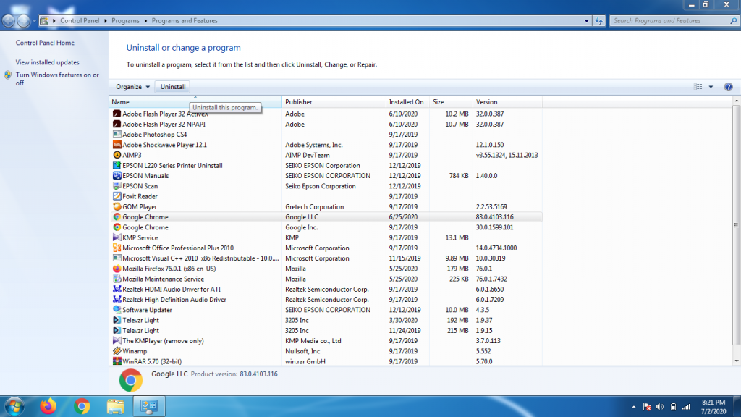The width and height of the screenshot is (741, 417).
Task: Click the Uninstall button
Action: (x=172, y=87)
